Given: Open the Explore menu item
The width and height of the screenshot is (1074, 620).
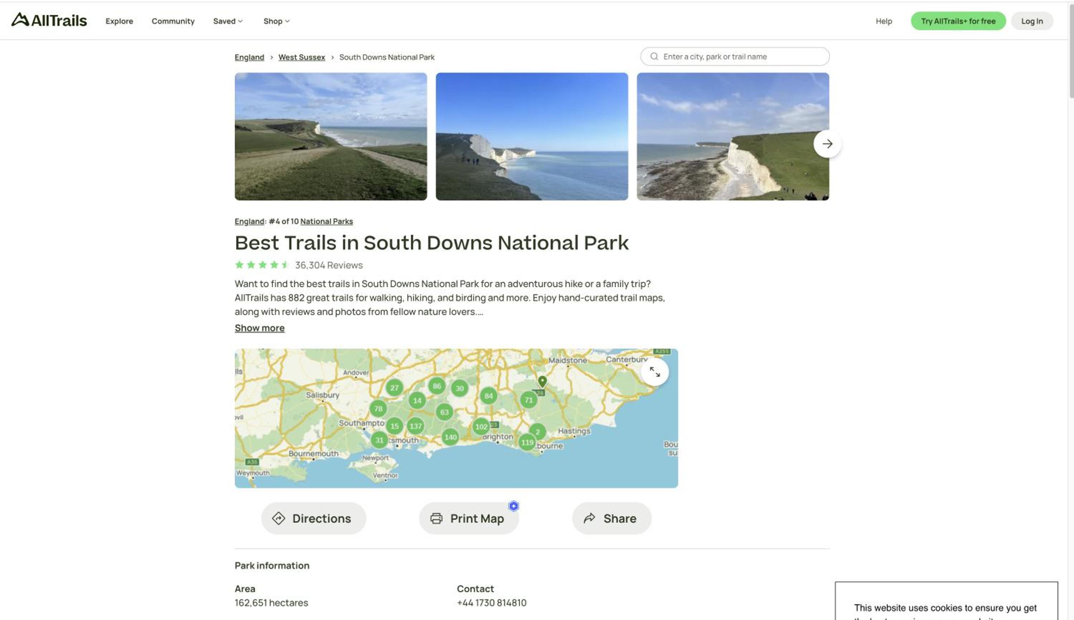Looking at the screenshot, I should pos(119,21).
